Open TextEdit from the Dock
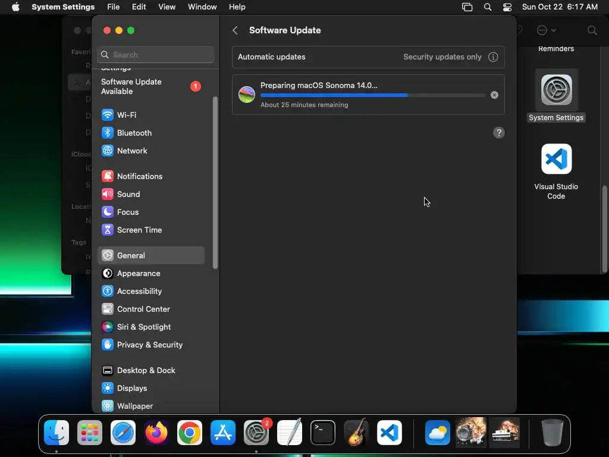 (x=290, y=432)
